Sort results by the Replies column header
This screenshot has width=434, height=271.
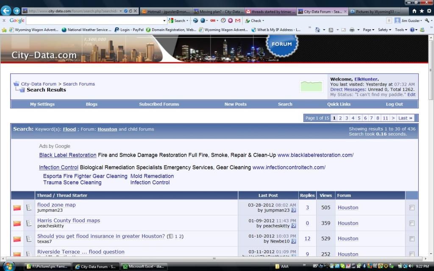[x=307, y=195]
